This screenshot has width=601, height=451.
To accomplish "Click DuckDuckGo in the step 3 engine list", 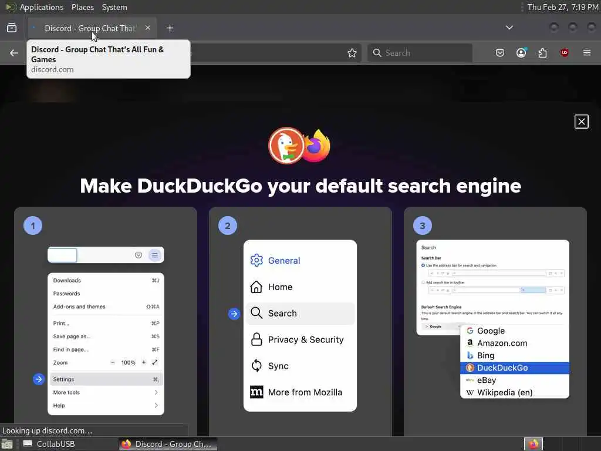I will (x=515, y=368).
